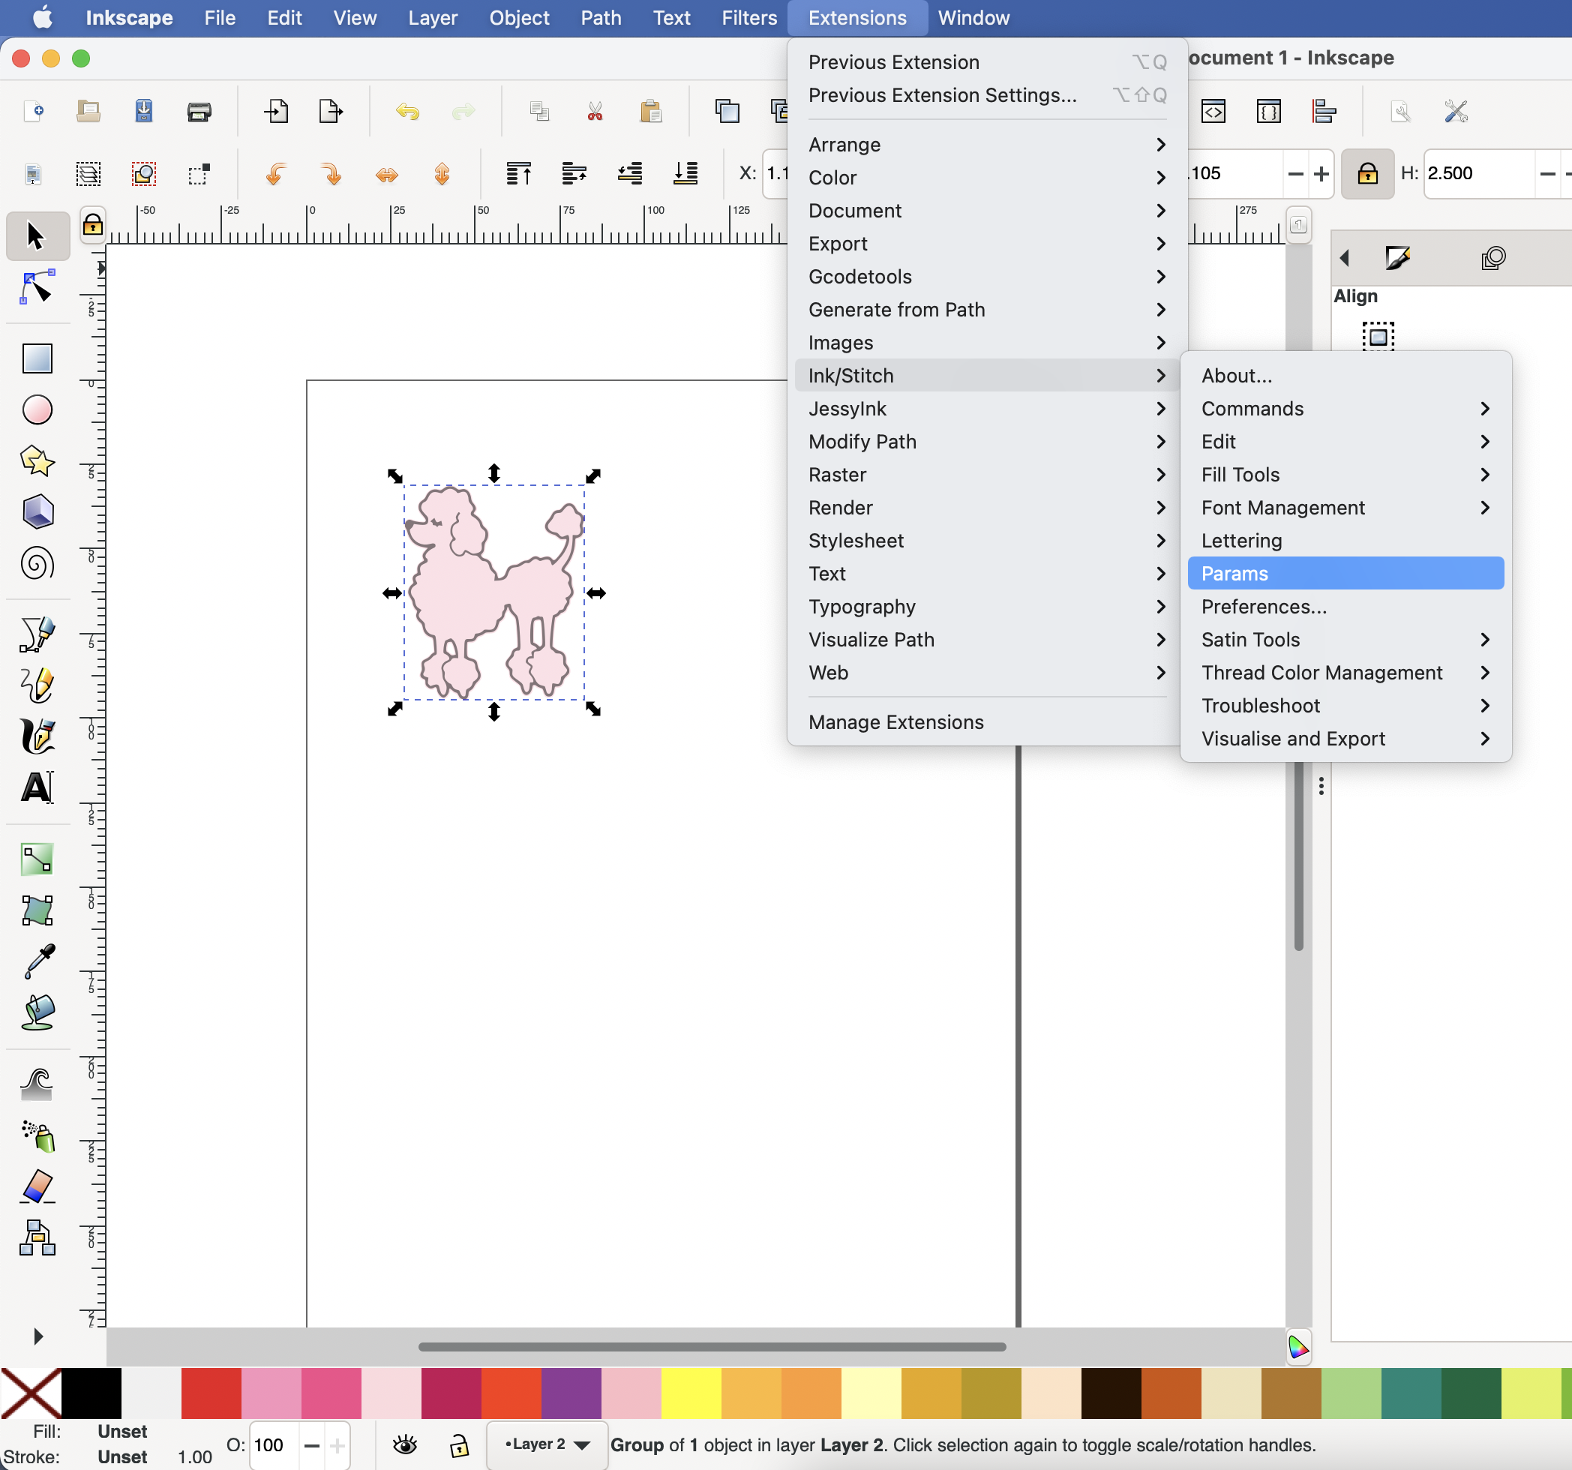
Task: Expand the Thread Color Management submenu
Action: point(1322,672)
